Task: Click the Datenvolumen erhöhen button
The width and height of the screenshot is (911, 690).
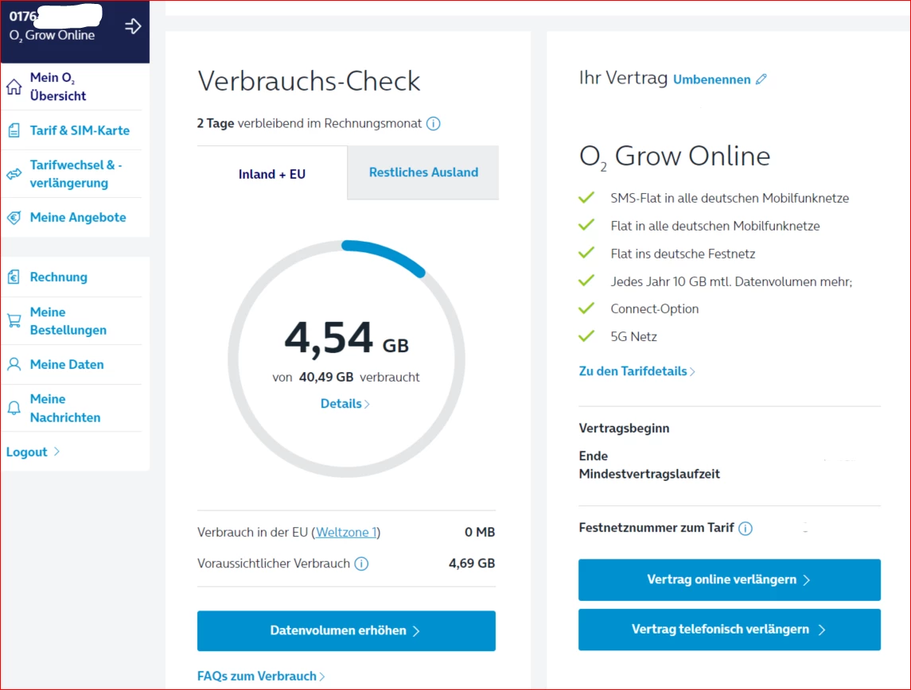Action: pos(346,630)
